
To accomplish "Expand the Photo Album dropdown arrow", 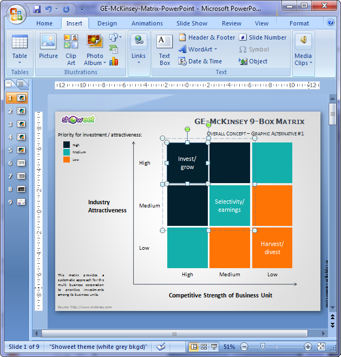I will [x=104, y=63].
